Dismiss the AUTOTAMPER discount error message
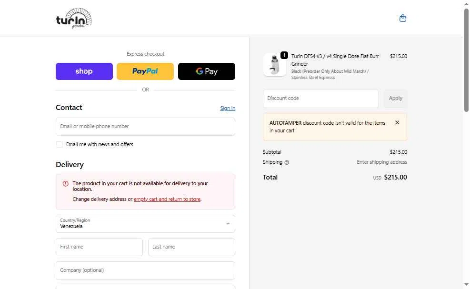 (x=397, y=122)
